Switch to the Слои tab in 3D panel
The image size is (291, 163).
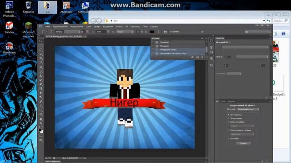pos(223,101)
